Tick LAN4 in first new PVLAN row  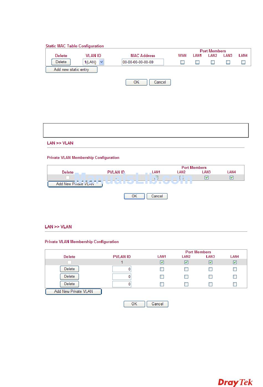[235, 269]
